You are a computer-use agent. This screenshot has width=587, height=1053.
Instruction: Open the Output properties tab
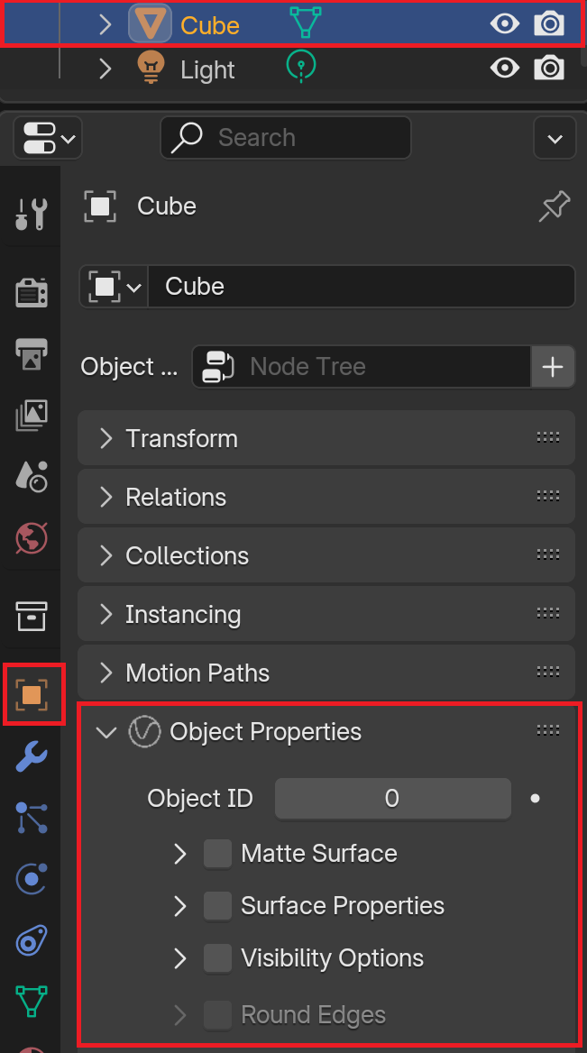(x=31, y=354)
